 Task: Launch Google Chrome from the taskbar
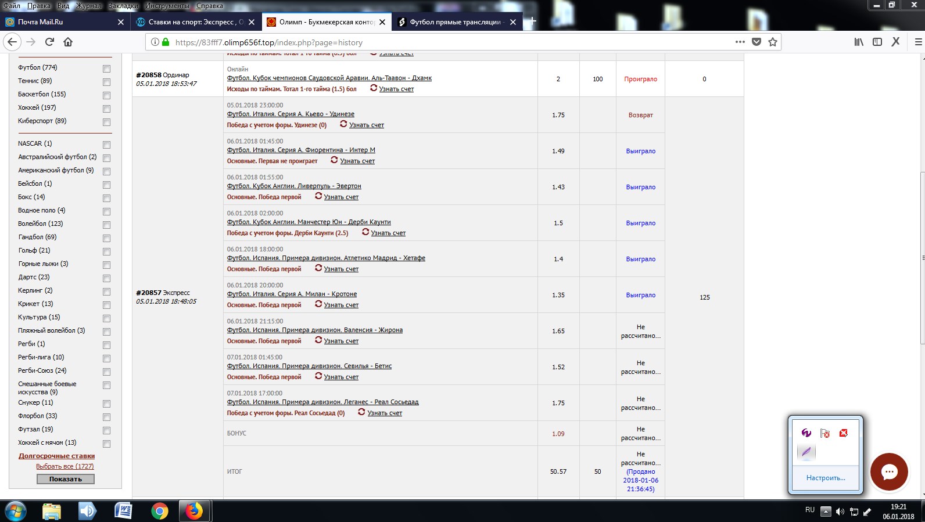(x=159, y=511)
